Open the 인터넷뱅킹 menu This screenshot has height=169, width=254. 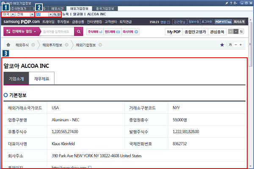pos(94,22)
